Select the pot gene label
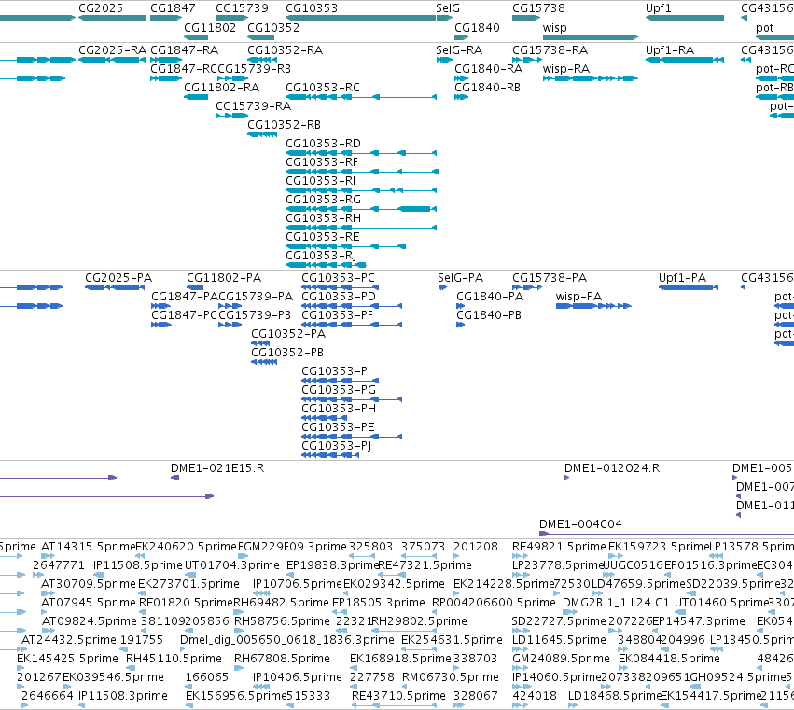The height and width of the screenshot is (710, 794). (x=764, y=28)
